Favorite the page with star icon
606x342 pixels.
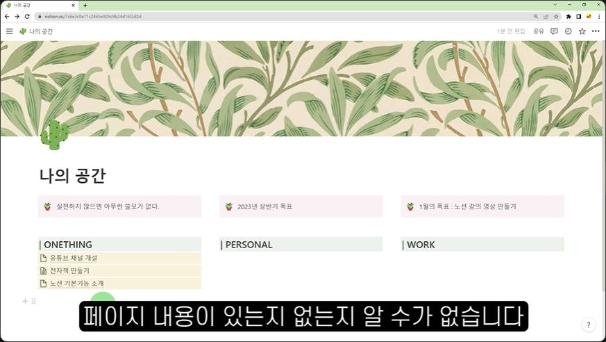click(x=582, y=31)
